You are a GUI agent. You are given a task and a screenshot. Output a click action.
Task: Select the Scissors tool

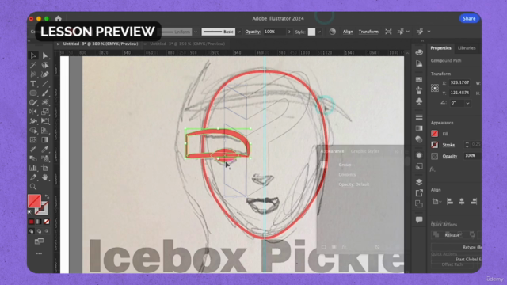pyautogui.click(x=45, y=102)
